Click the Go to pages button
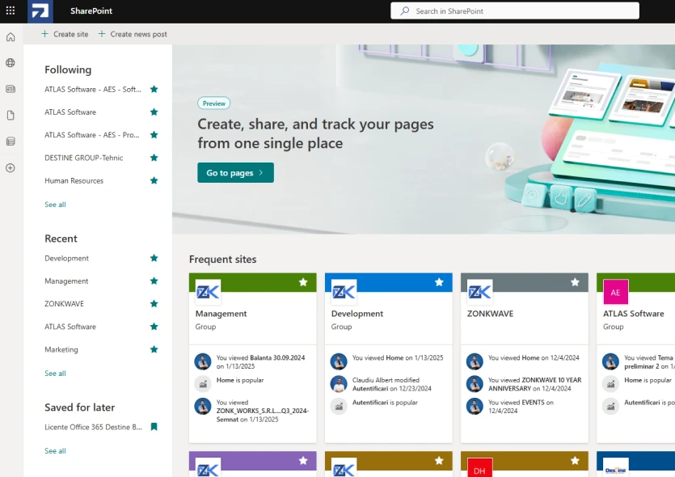Viewport: 675px width, 477px height. pyautogui.click(x=235, y=173)
